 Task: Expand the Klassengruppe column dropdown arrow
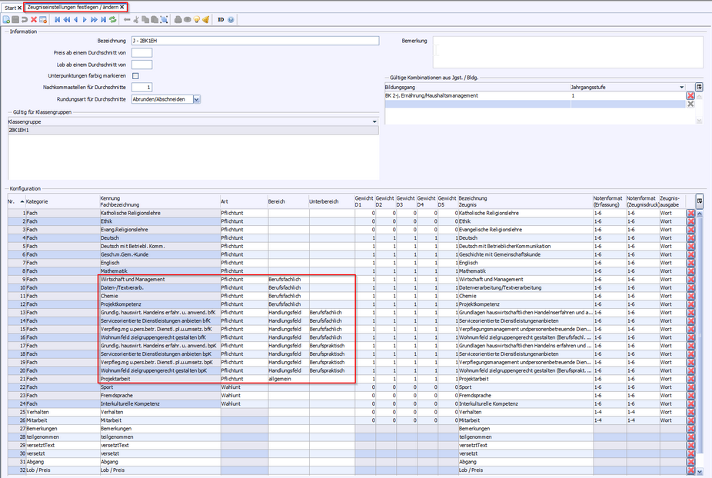click(374, 121)
